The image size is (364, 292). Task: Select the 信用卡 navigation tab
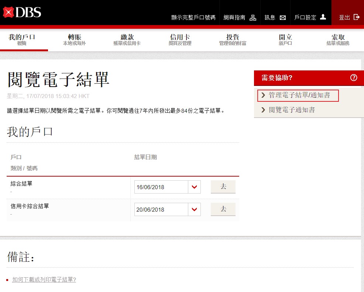(x=180, y=40)
